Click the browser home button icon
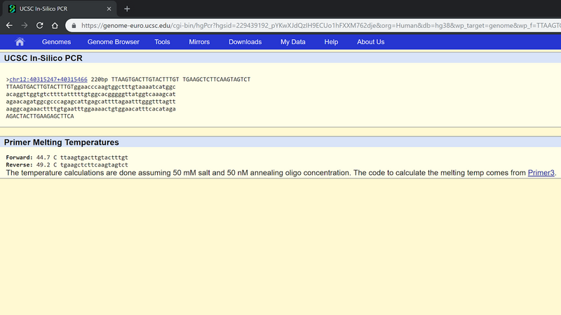Image resolution: width=561 pixels, height=315 pixels. pos(55,25)
